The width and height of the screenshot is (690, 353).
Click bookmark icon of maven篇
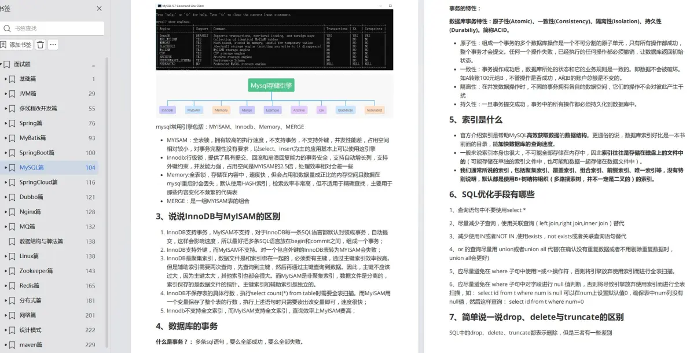[x=12, y=345]
